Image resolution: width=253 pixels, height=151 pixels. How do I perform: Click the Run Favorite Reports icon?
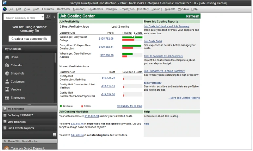(5, 128)
